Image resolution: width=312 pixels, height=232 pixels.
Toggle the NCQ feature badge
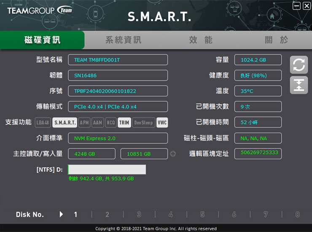pyautogui.click(x=111, y=123)
